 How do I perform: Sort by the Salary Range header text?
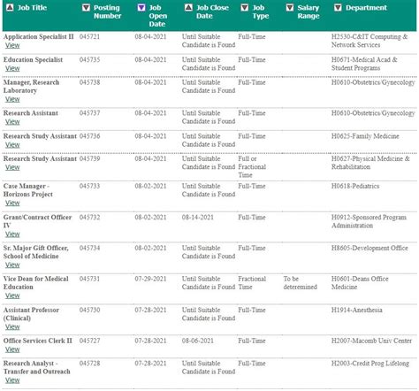[x=309, y=11]
